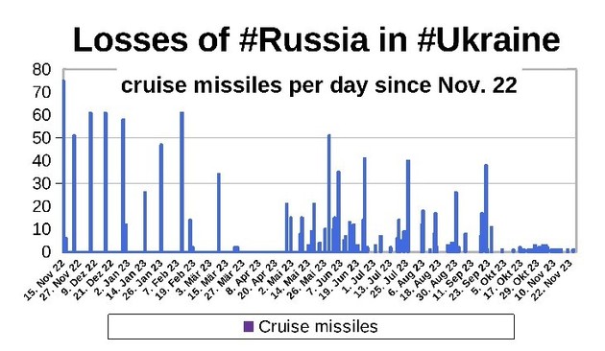Click the y-axis label 0
605x351 pixels.
pos(46,252)
